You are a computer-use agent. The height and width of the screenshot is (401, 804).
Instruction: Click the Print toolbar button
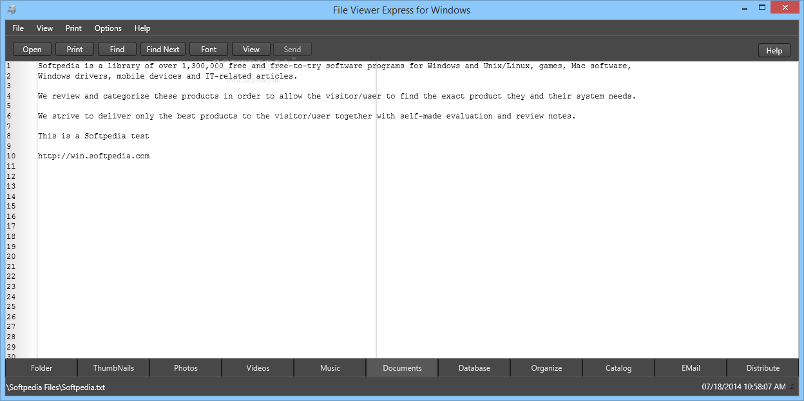[75, 50]
